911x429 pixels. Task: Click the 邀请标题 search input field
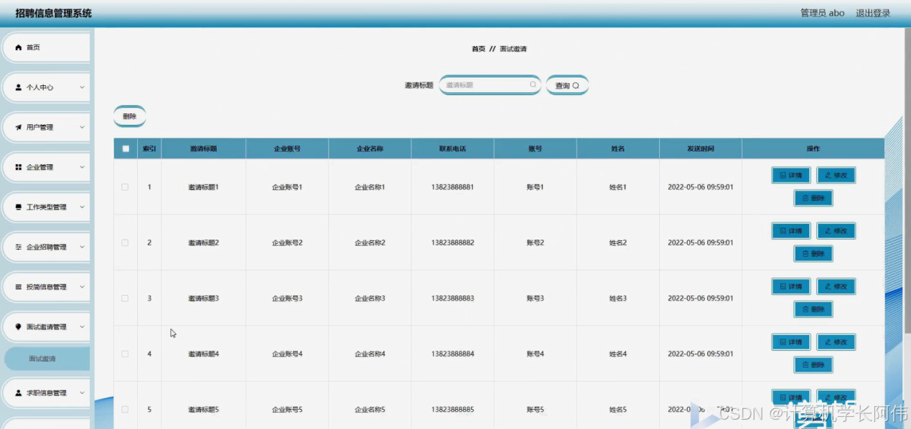(490, 85)
